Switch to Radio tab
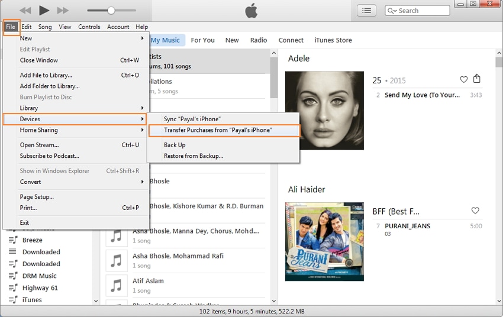 (x=259, y=40)
